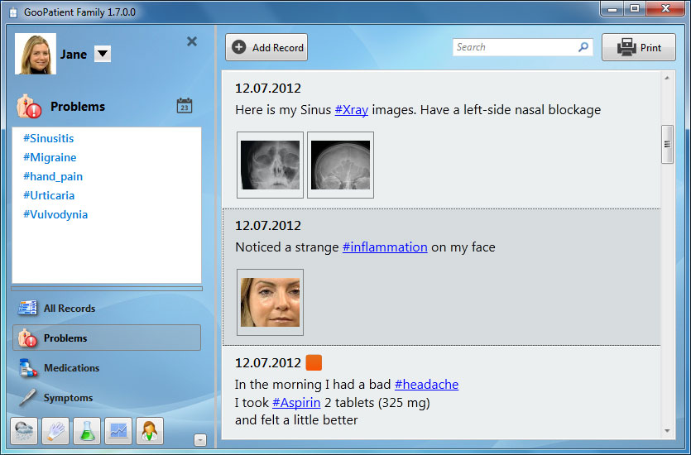The width and height of the screenshot is (691, 455).
Task: Click 'and felt a little better' text
Action: point(296,419)
